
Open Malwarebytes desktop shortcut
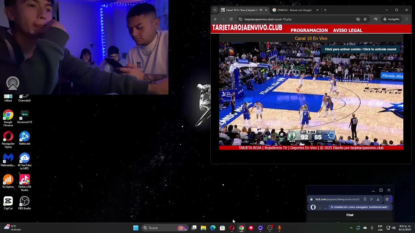click(8, 160)
